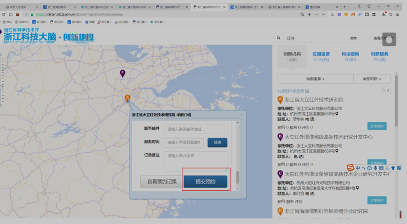The image size is (407, 224).
Task: Click the lightning bolt icon in the address bar
Action: click(309, 15)
